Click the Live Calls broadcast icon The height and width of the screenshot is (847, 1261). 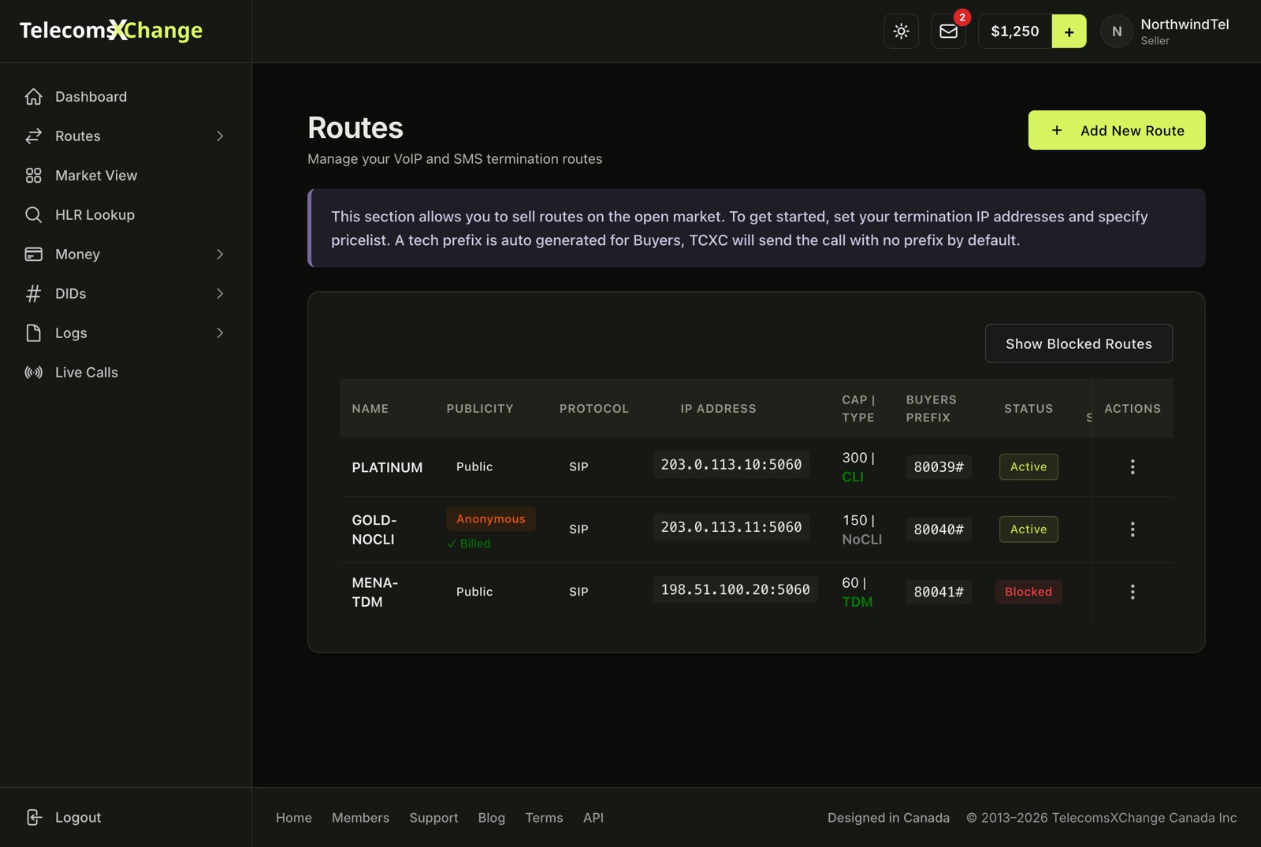click(x=33, y=372)
